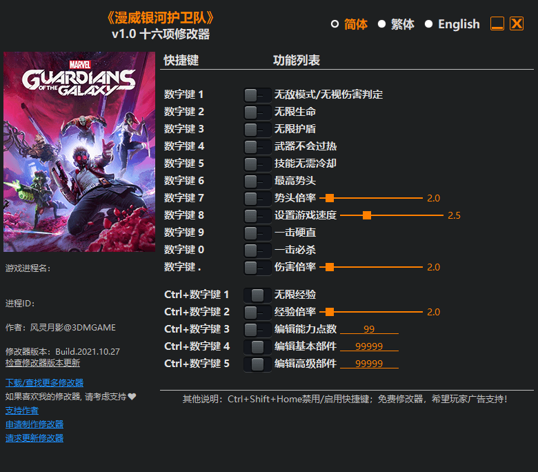This screenshot has width=538, height=472.
Task: Toggle 编辑能力点数 switch
Action: point(257,330)
